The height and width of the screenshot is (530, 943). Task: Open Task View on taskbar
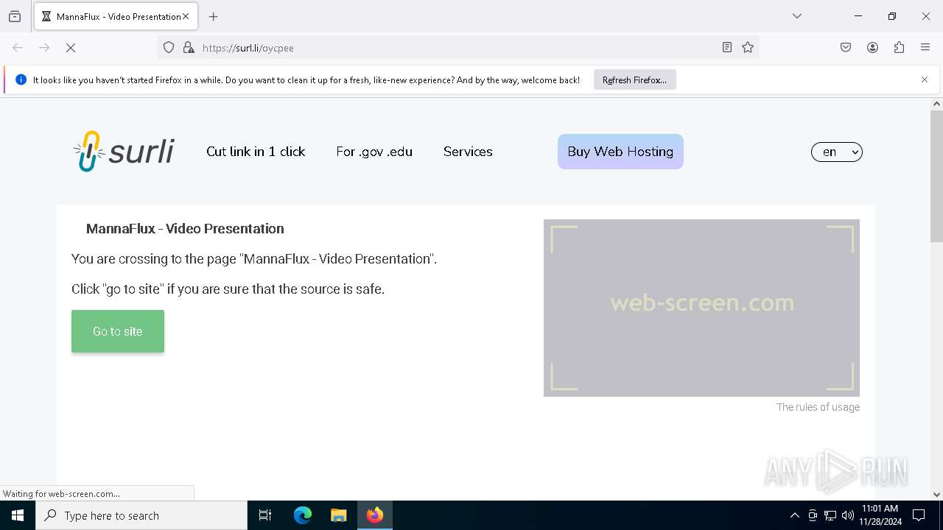tap(265, 515)
